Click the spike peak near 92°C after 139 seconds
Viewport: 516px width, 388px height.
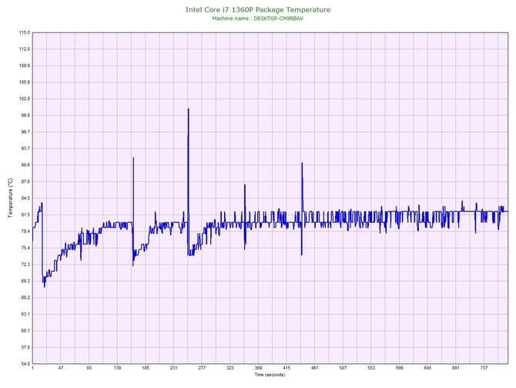pyautogui.click(x=133, y=158)
